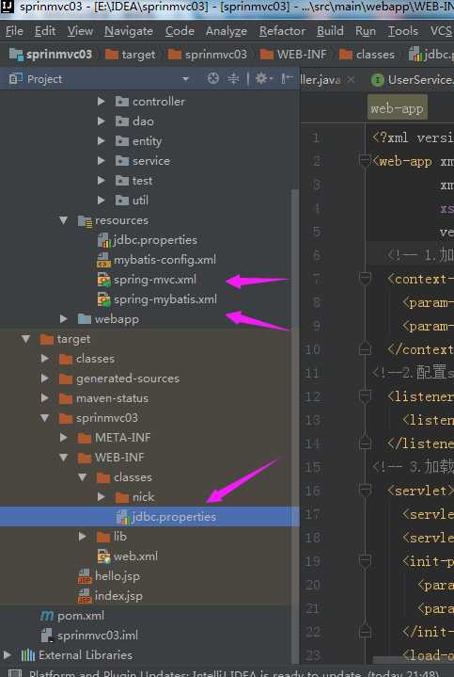The image size is (454, 677).
Task: Select spring-mvc.xml file
Action: tap(147, 280)
